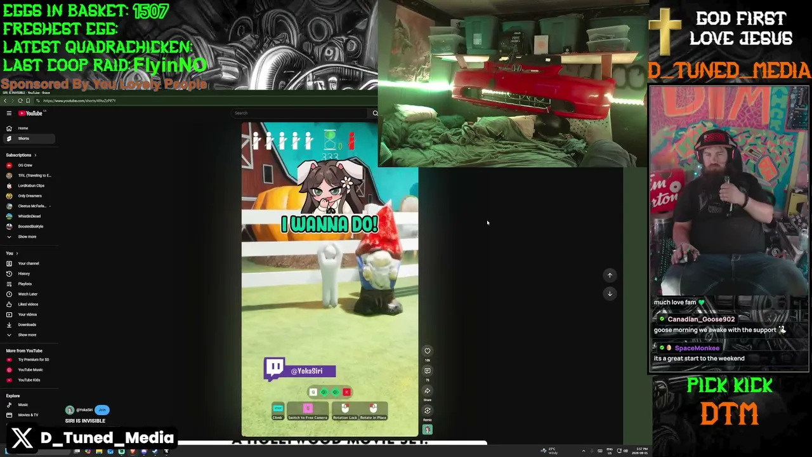Share the Short
Viewport: 812px width, 457px height.
(x=427, y=391)
